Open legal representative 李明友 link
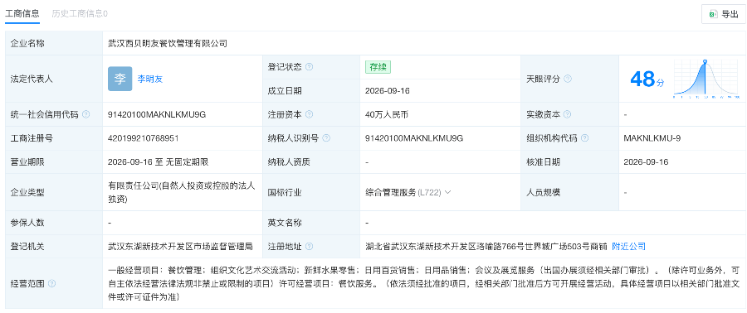 (x=150, y=79)
